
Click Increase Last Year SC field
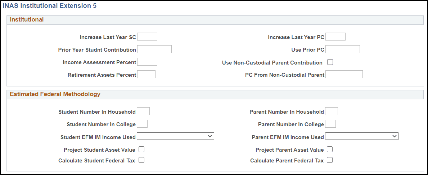pyautogui.click(x=147, y=37)
